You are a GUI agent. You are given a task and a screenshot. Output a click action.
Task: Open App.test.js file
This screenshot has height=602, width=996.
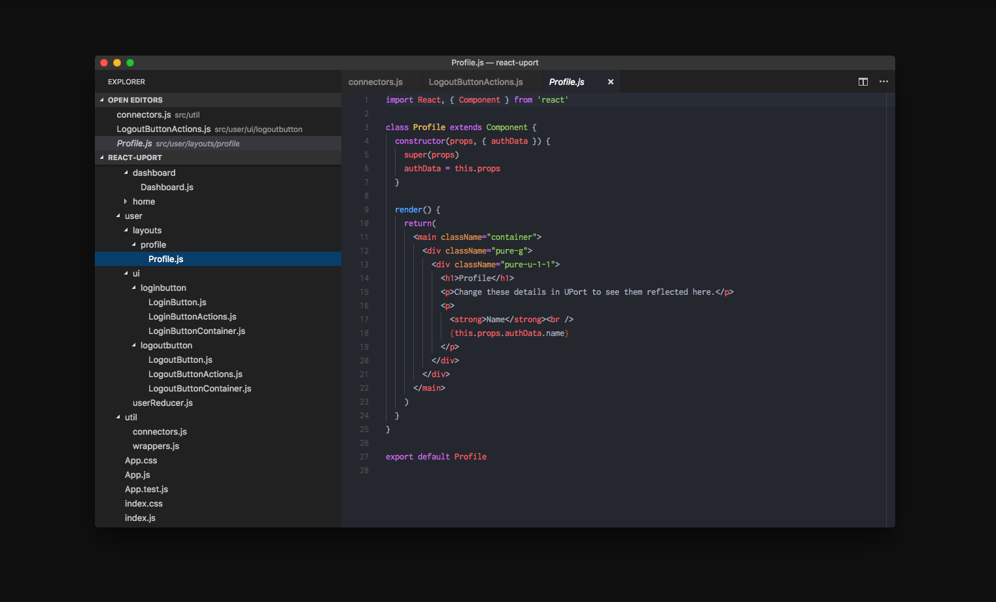click(x=146, y=490)
